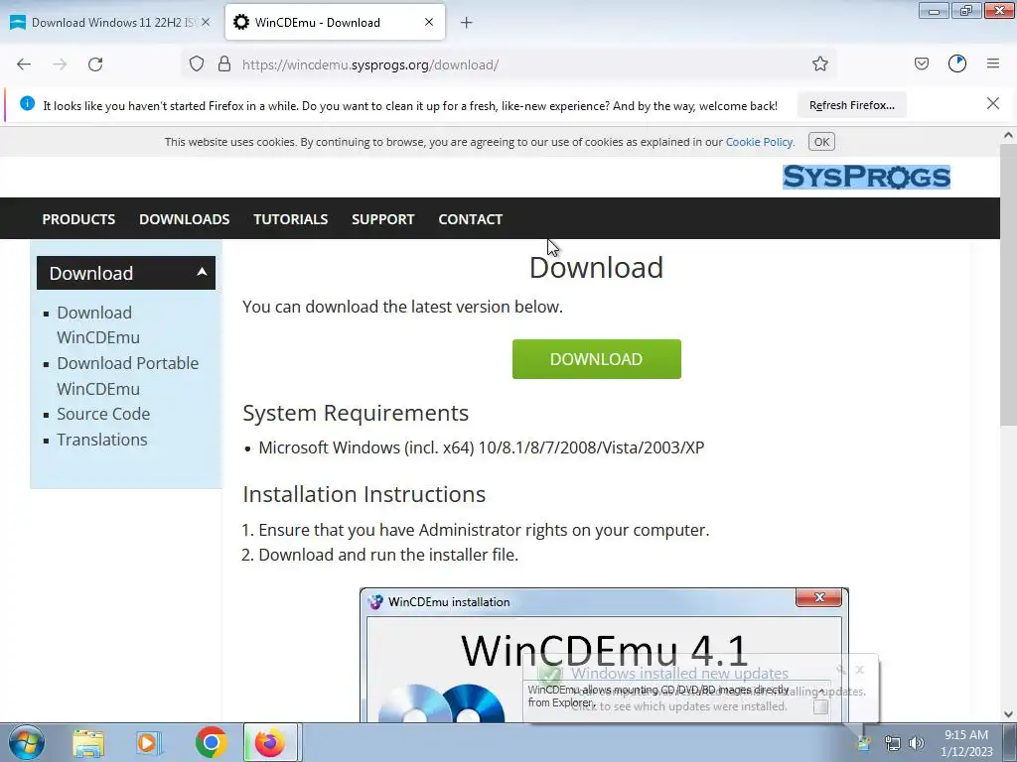Click the info icon in notification bar
Image resolution: width=1017 pixels, height=762 pixels.
27,103
